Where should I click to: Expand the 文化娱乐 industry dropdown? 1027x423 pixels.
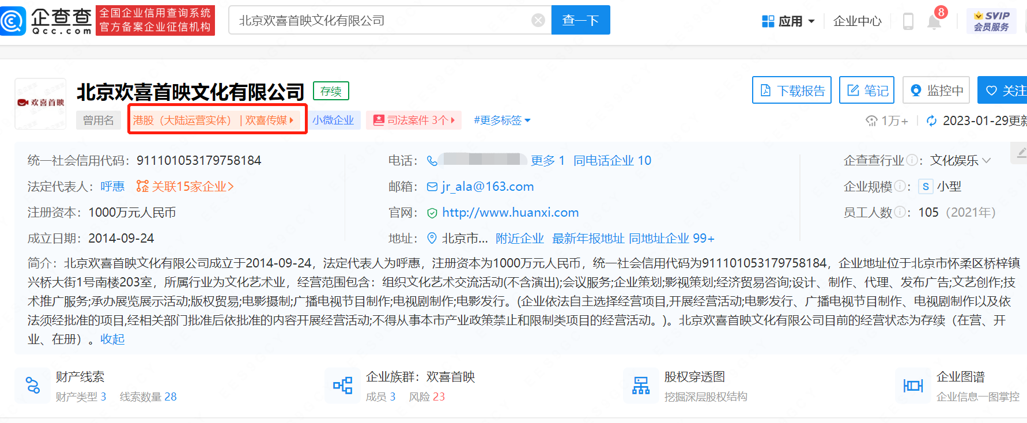point(960,160)
